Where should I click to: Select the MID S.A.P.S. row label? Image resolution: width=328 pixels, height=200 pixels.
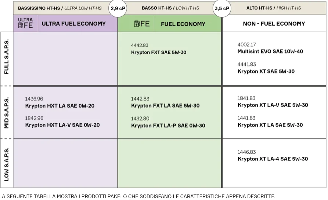click(7, 112)
